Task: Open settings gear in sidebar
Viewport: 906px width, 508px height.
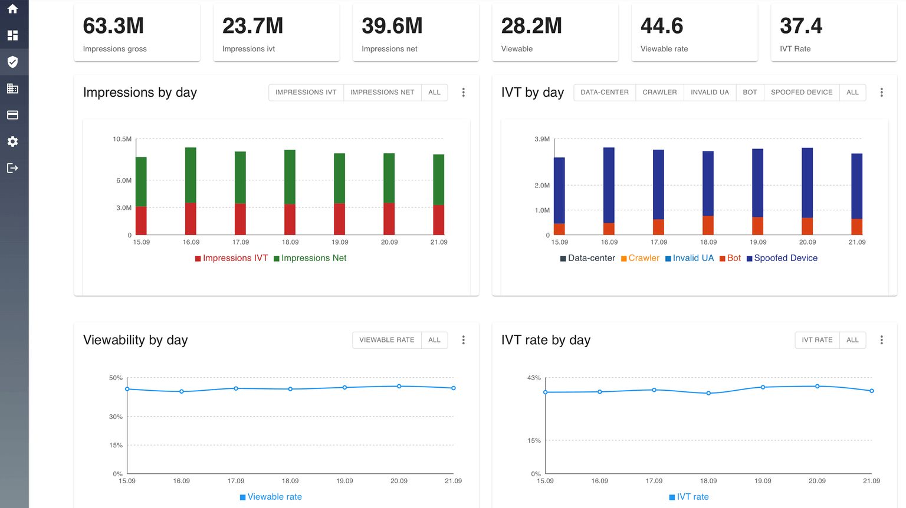Action: (x=12, y=141)
